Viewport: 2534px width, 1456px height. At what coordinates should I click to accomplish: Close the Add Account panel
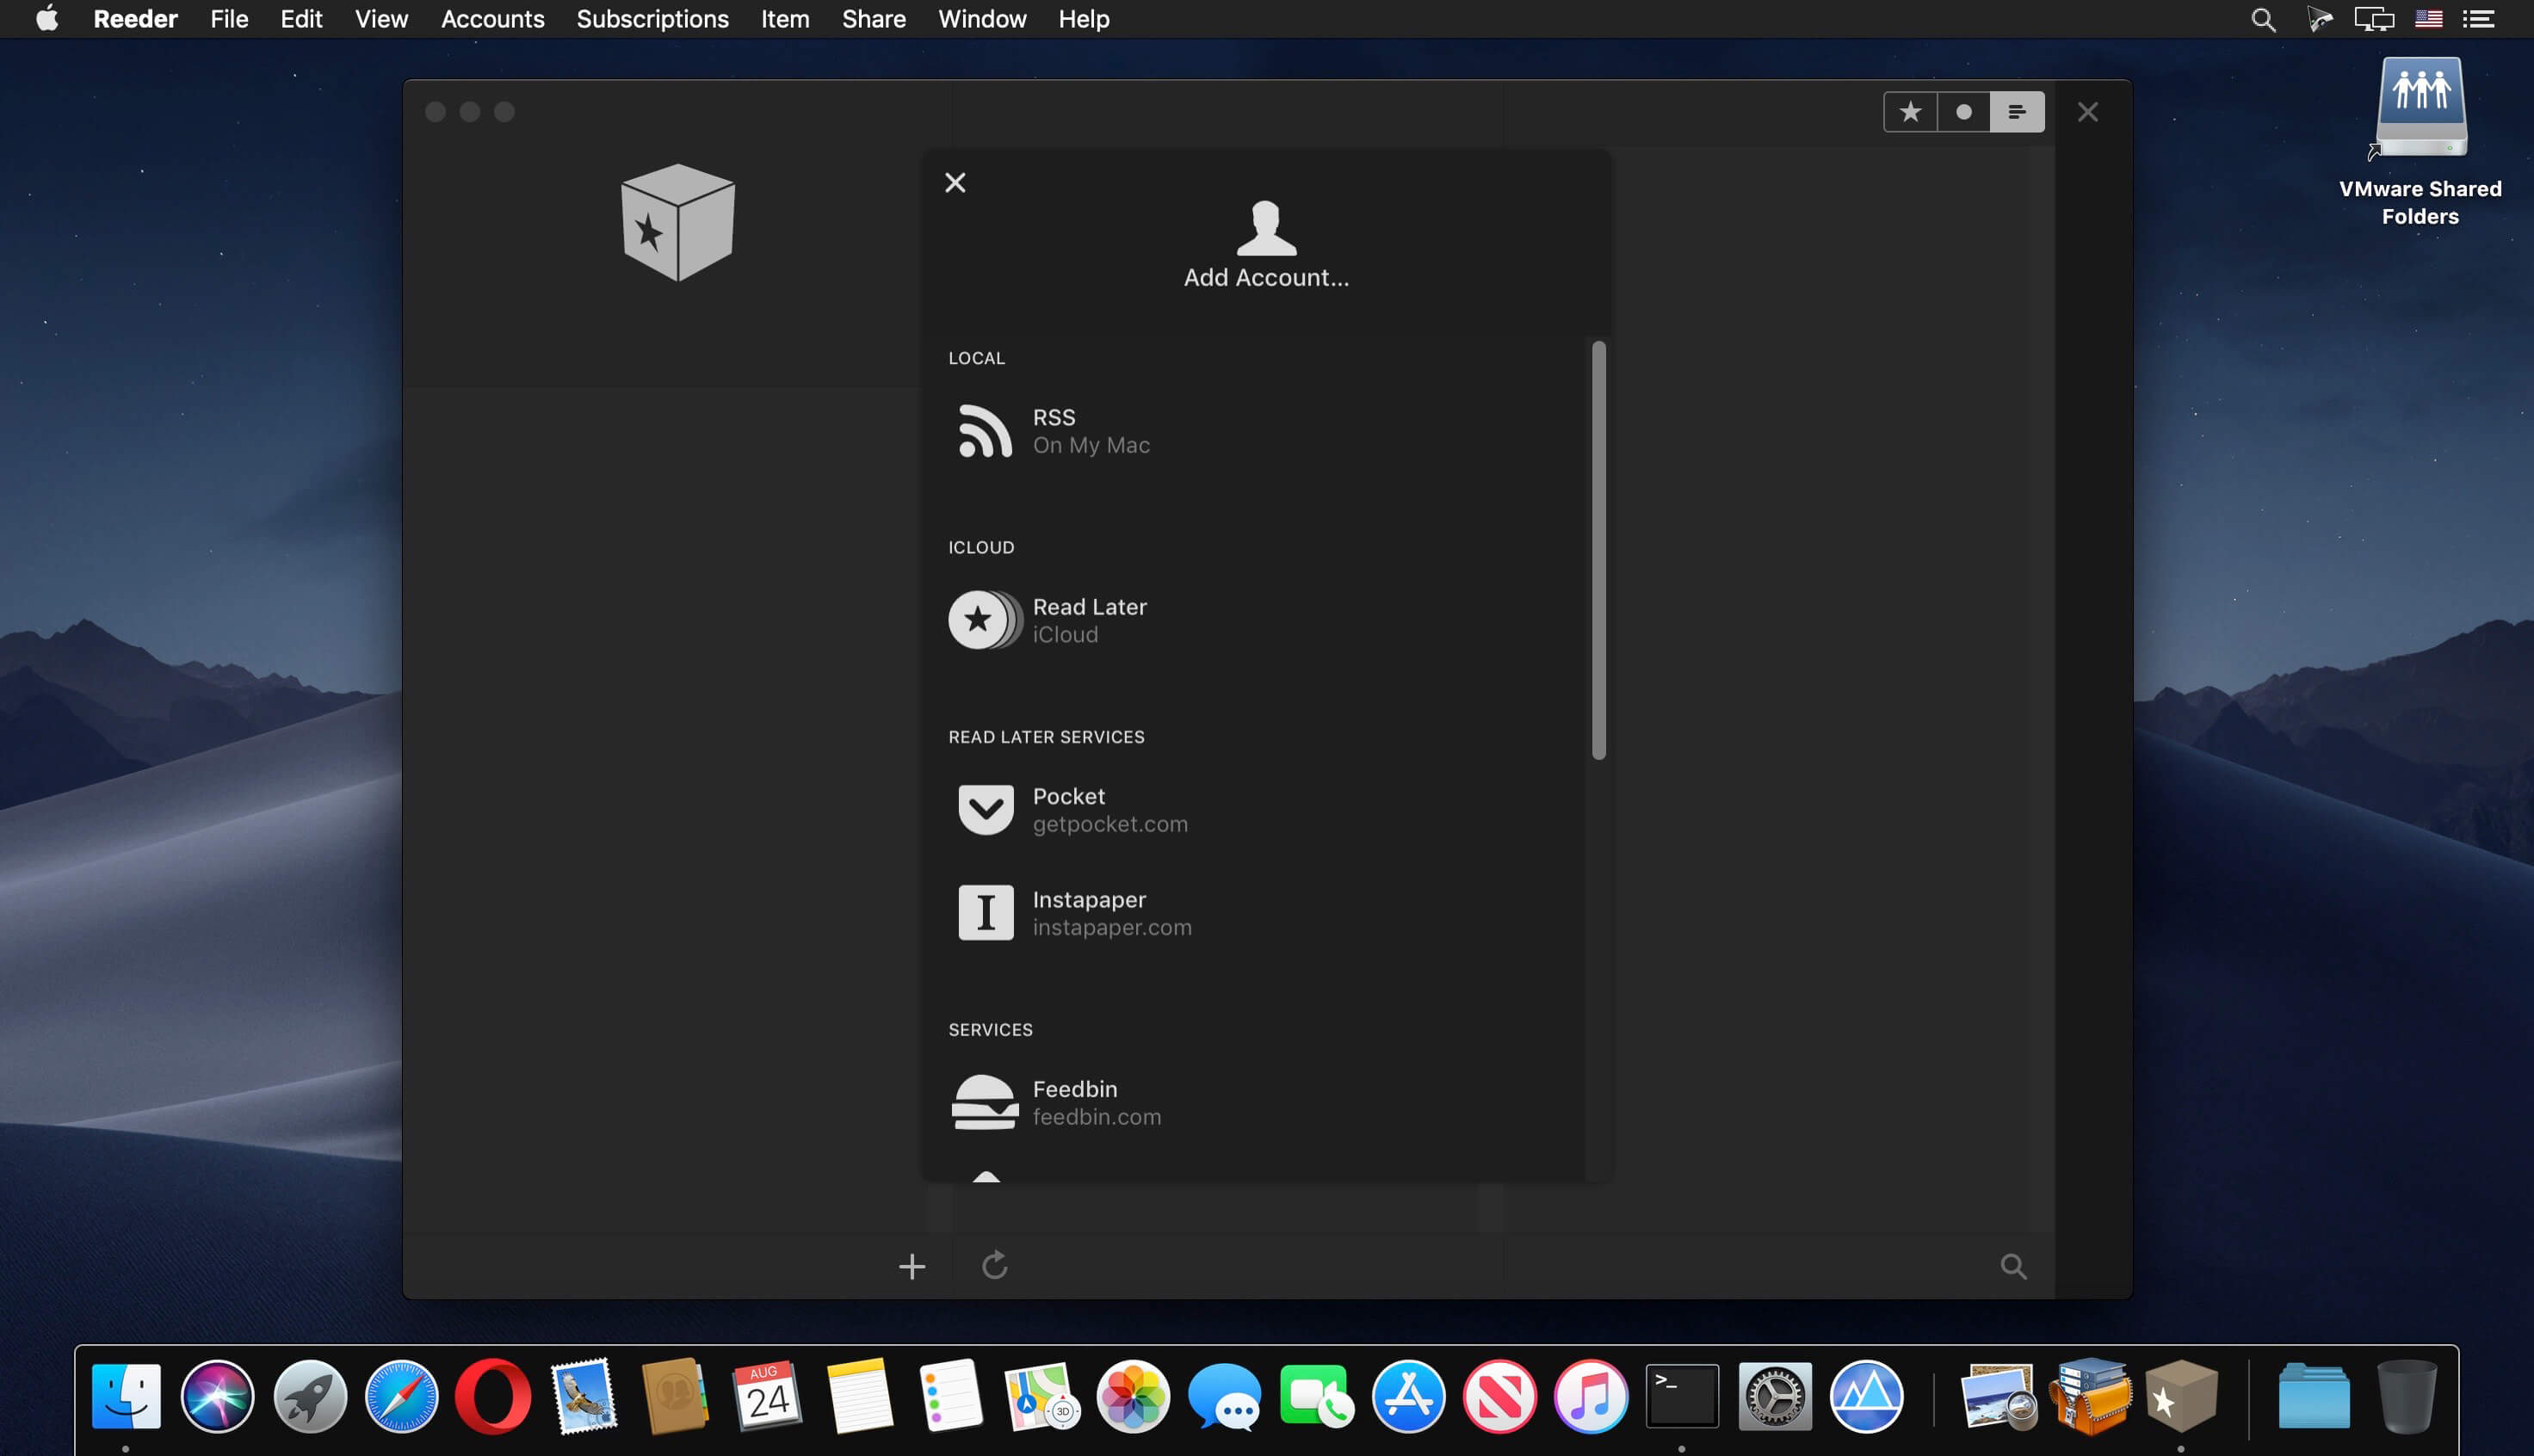coord(955,182)
